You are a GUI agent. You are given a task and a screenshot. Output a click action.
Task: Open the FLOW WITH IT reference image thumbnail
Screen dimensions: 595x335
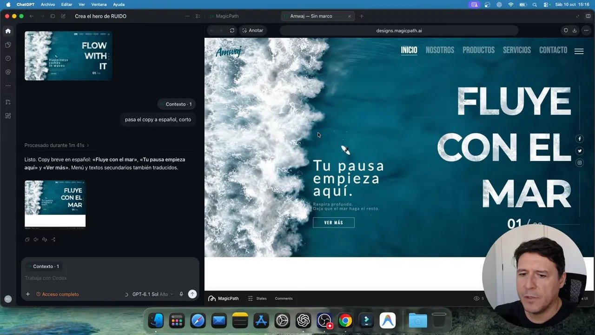(x=68, y=56)
